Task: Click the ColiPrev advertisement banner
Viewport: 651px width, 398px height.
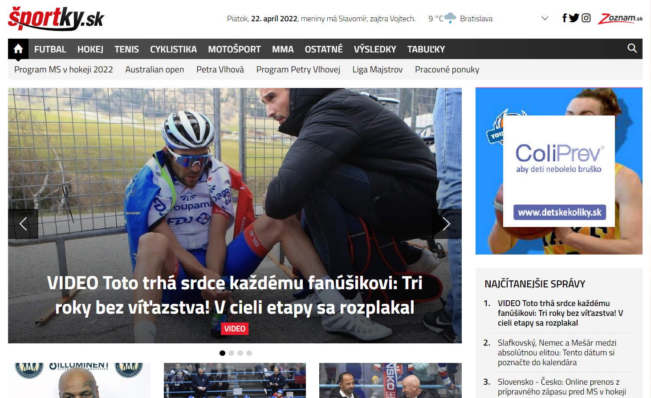Action: click(559, 171)
